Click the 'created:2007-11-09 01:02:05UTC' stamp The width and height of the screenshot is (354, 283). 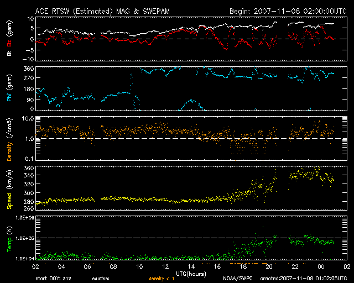click(x=304, y=279)
